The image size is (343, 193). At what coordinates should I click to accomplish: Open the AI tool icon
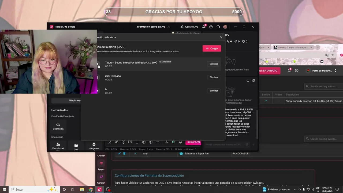(x=123, y=142)
